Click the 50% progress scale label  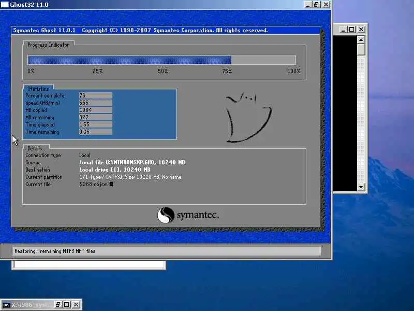(163, 71)
